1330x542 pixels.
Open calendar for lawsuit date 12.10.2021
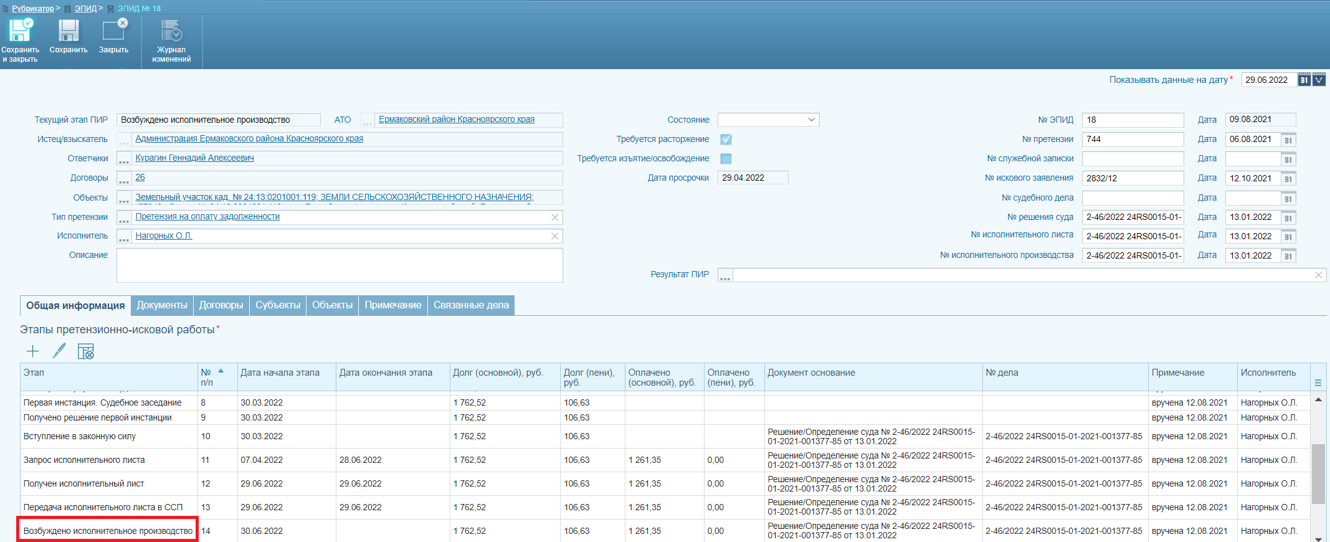coord(1289,178)
